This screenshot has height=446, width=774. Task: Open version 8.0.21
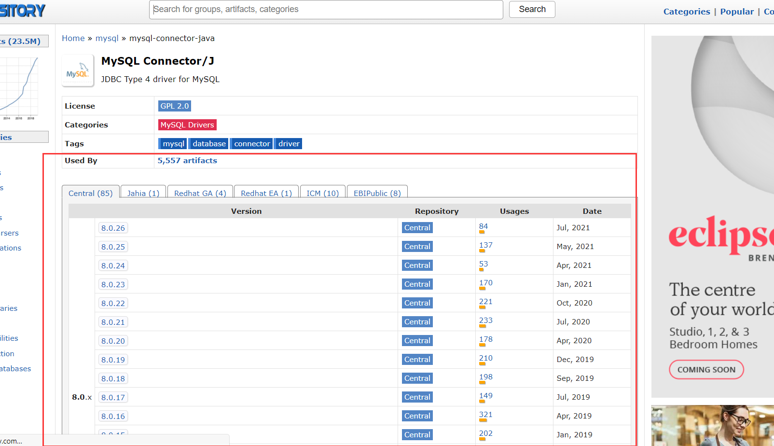(x=113, y=322)
